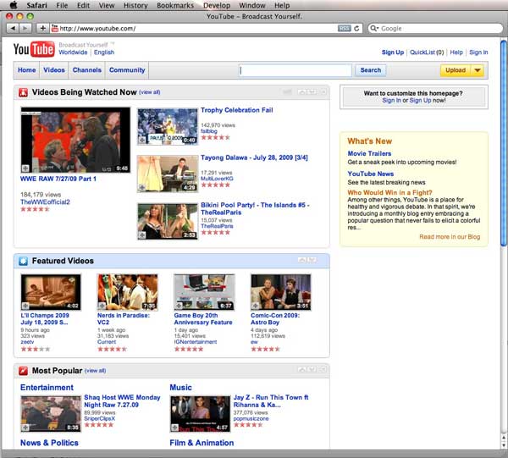
Task: Open the Google search engine magnifier dropdown
Action: coord(374,28)
